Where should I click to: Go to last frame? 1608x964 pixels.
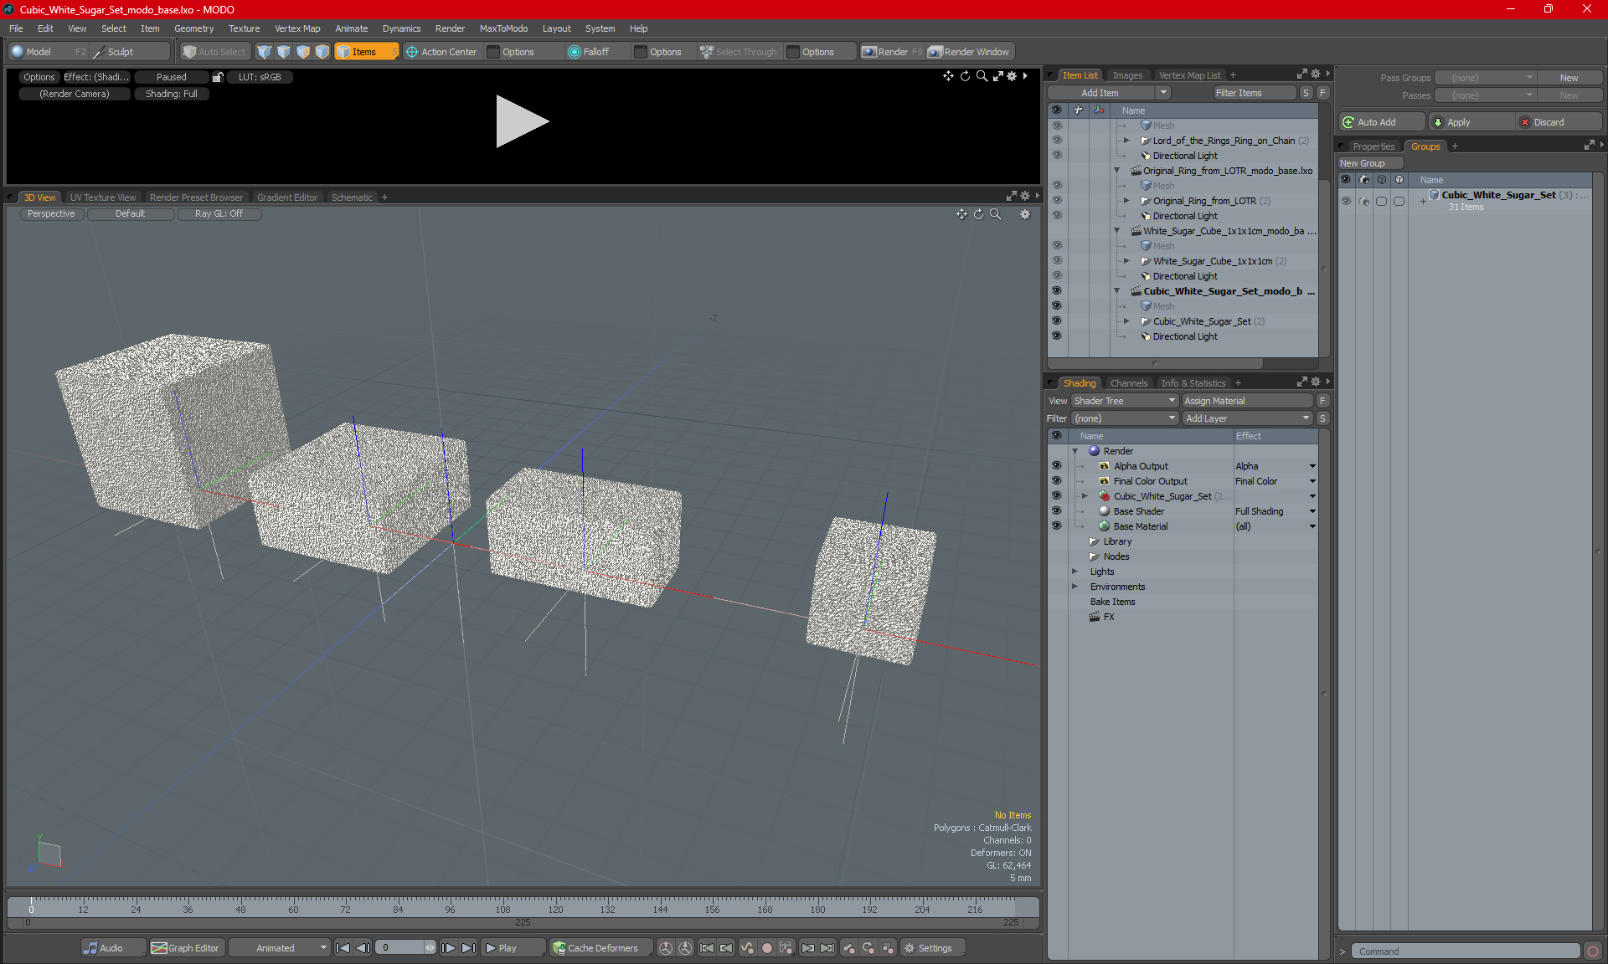(469, 948)
